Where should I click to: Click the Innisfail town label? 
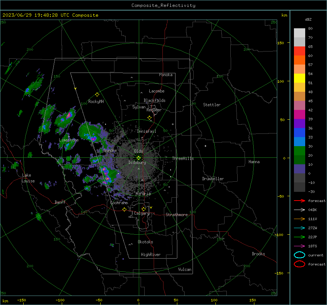146,131
